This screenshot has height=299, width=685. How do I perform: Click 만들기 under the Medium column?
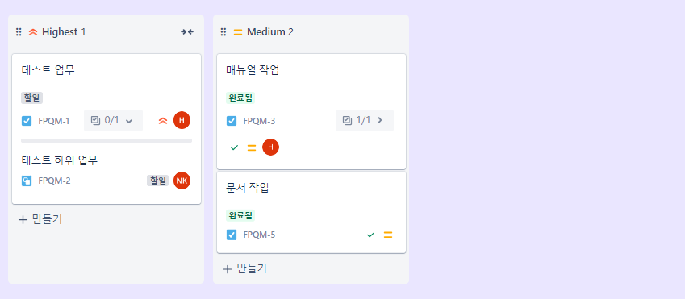coord(245,268)
